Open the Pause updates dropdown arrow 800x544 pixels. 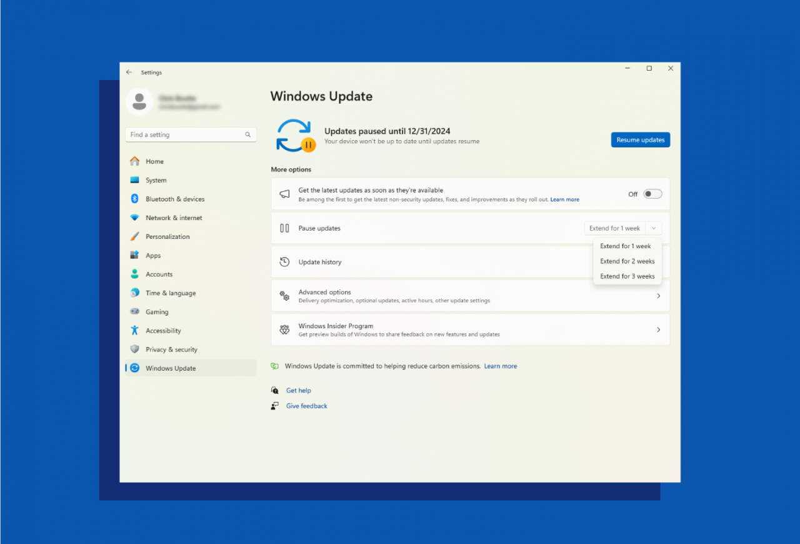click(654, 228)
